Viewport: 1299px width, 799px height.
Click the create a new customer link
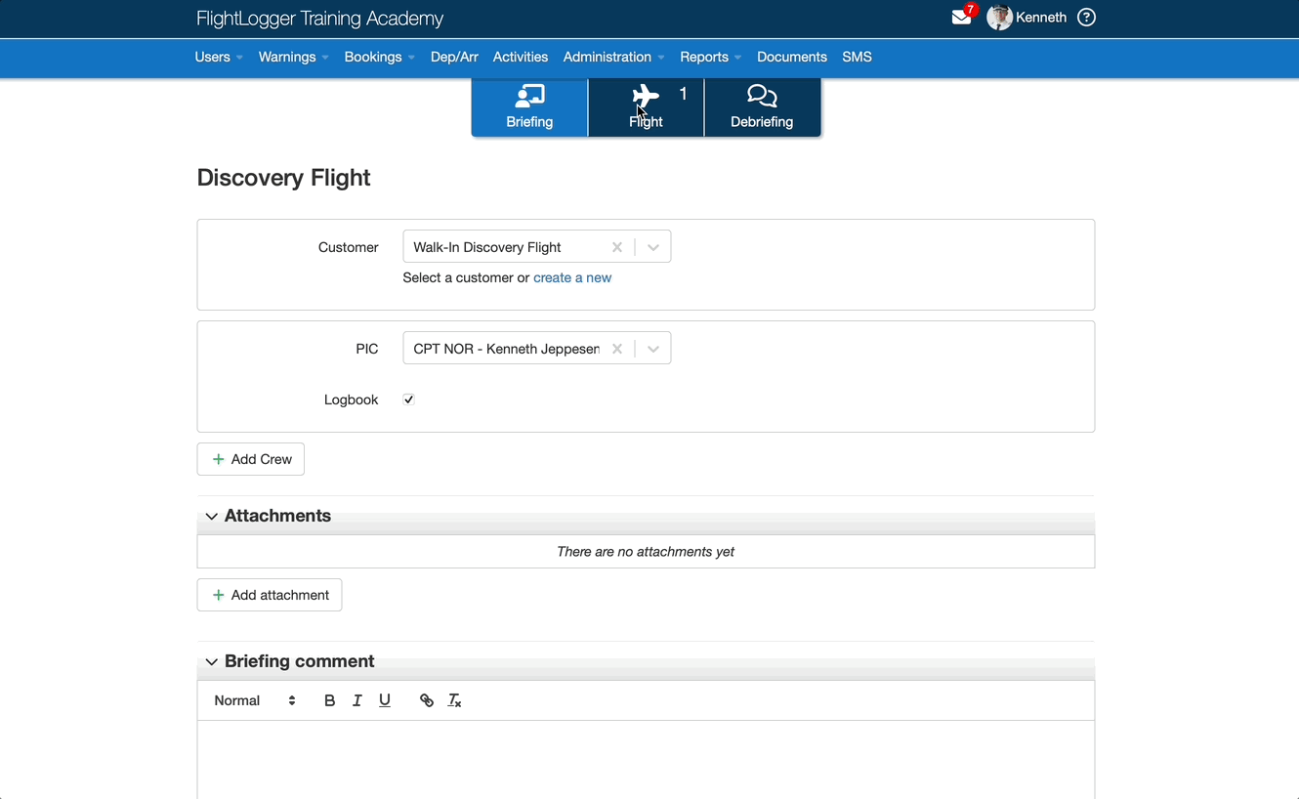tap(572, 277)
